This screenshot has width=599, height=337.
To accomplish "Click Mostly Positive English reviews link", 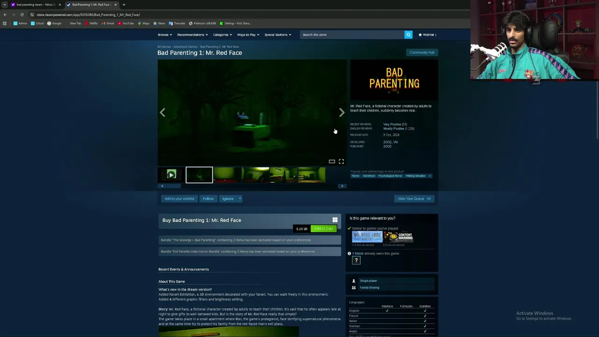I will [394, 129].
